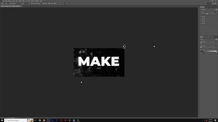Click the Windows search box
The width and height of the screenshot is (218, 122).
(x=19, y=120)
